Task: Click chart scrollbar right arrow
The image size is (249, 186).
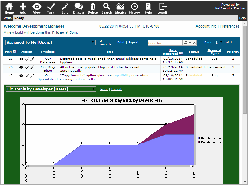Action: 192,166
